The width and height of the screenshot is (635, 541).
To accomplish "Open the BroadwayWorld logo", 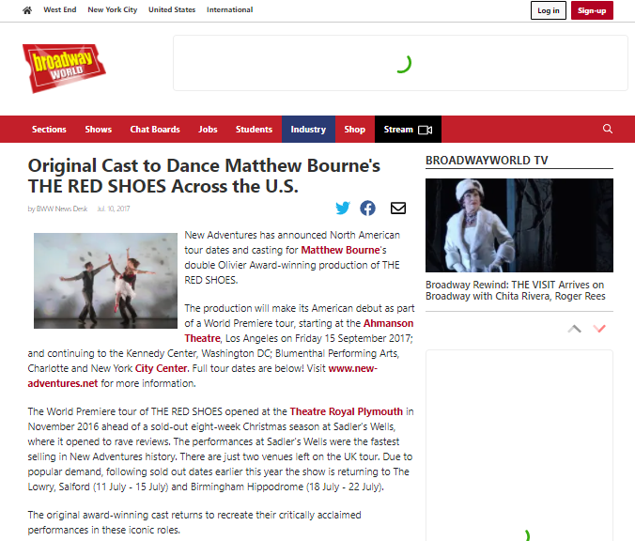I will (x=64, y=68).
